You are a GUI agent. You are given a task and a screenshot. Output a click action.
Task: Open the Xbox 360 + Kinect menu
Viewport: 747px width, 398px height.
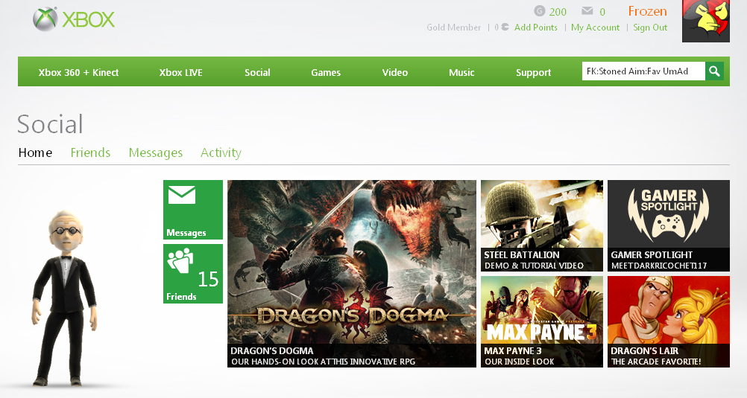pos(78,73)
